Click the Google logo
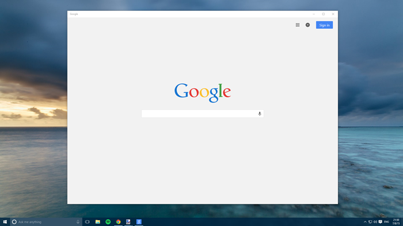Image resolution: width=403 pixels, height=226 pixels. coord(203,92)
